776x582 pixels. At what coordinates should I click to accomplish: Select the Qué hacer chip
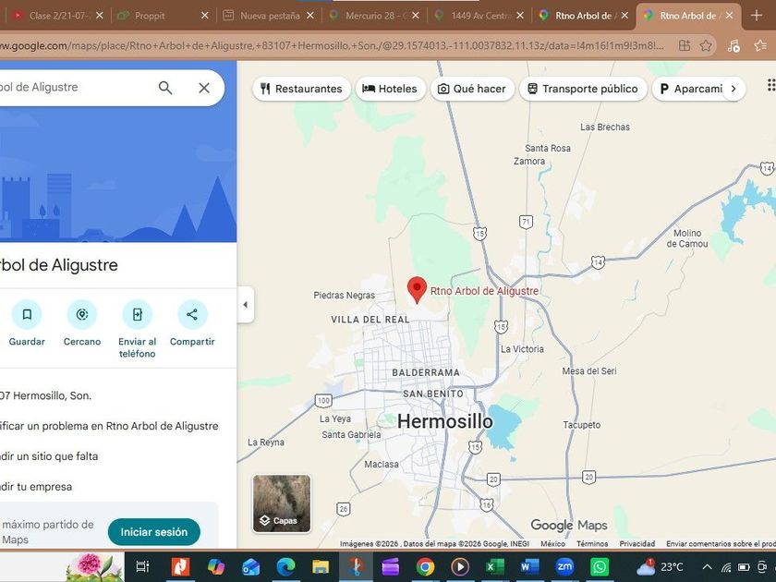[473, 89]
